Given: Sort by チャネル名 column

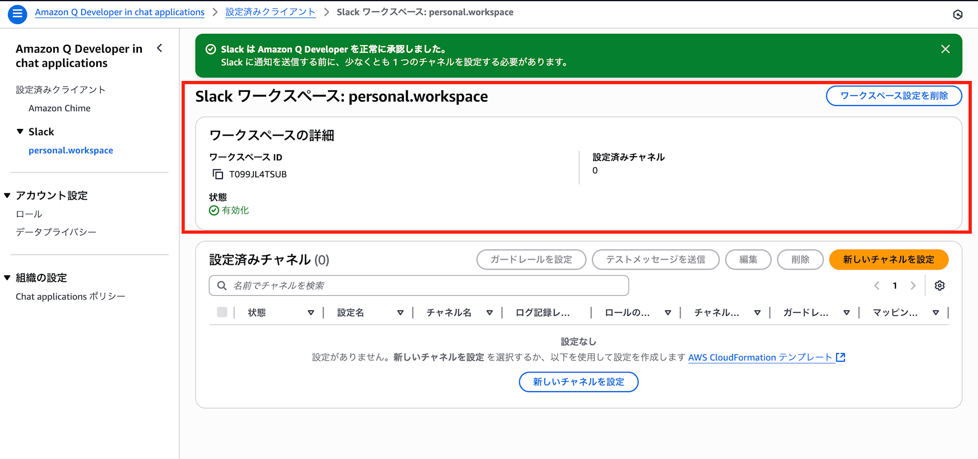Looking at the screenshot, I should coord(489,313).
